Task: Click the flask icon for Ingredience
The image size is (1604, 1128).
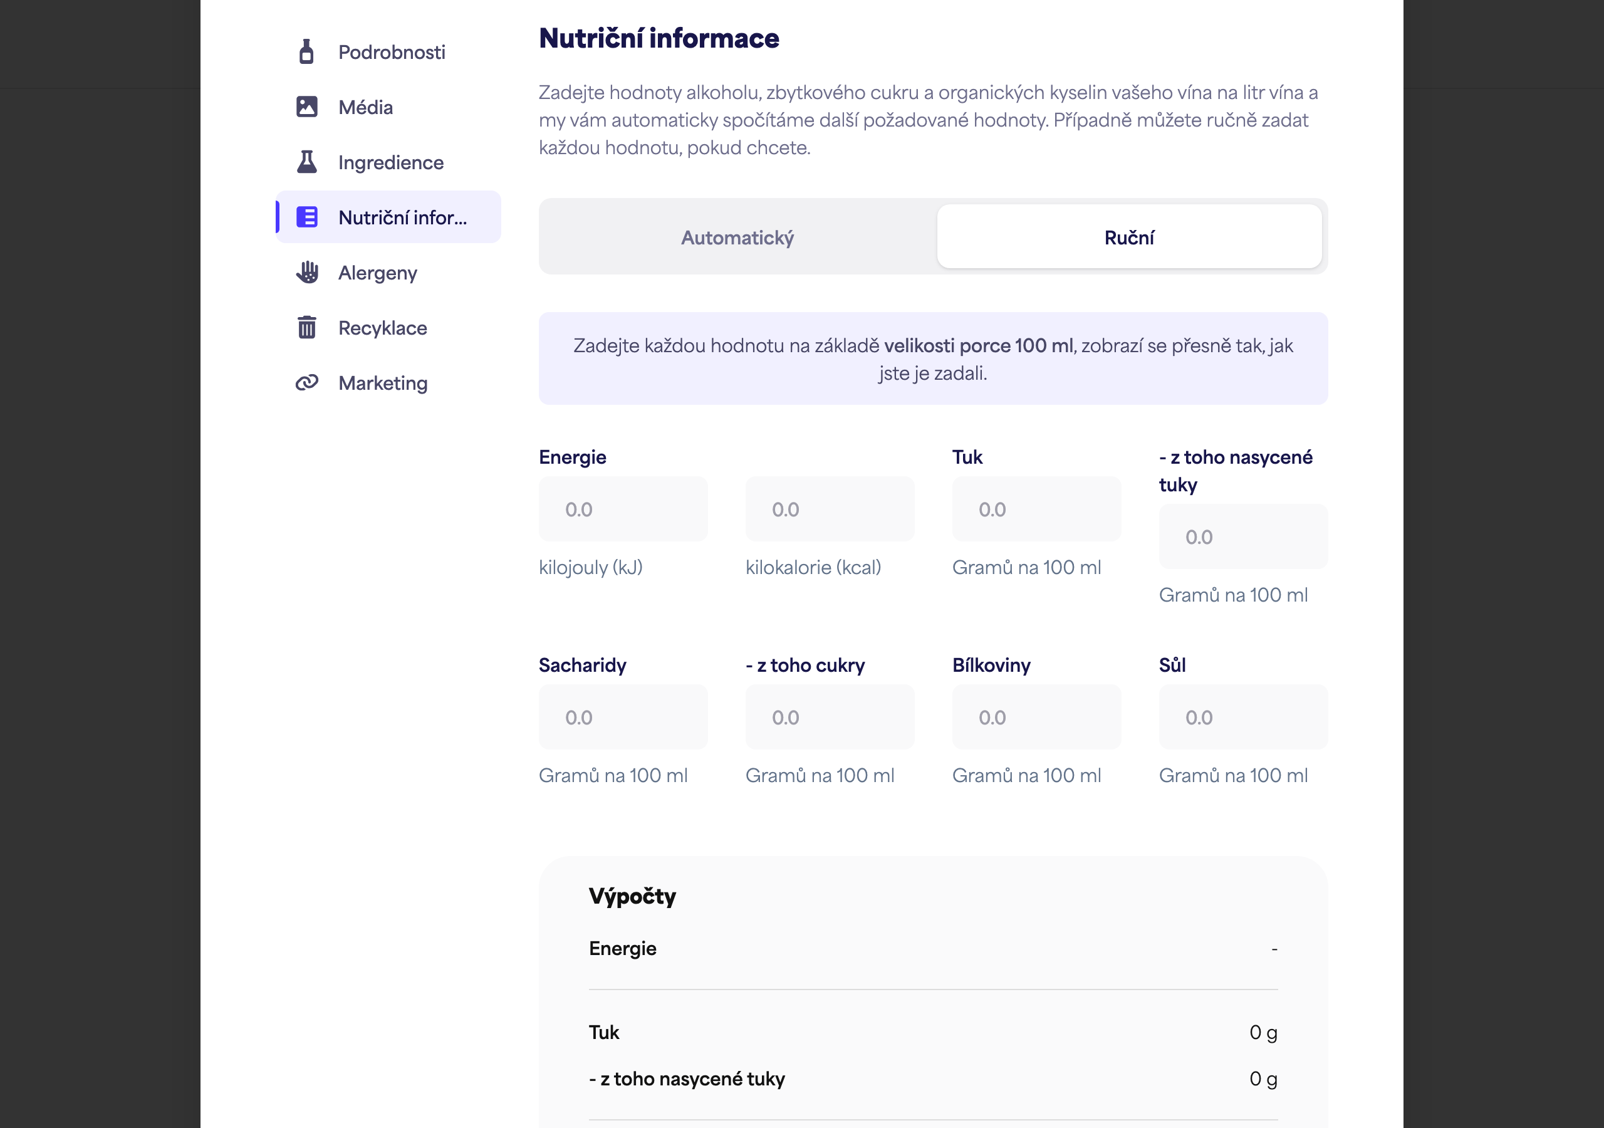Action: (x=306, y=162)
